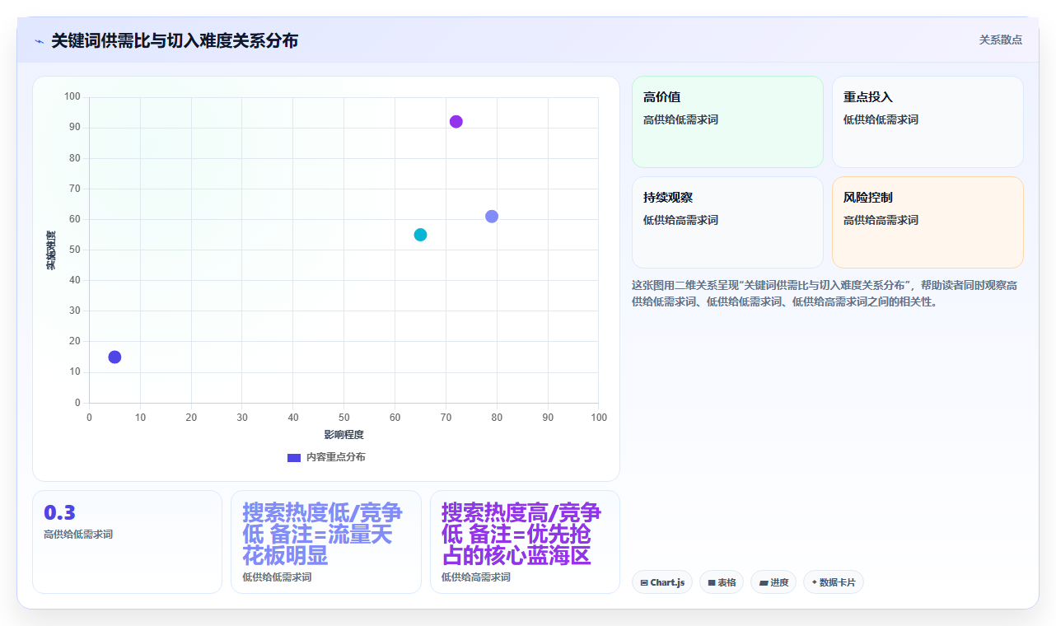This screenshot has height=626, width=1056.
Task: Click the description paragraph starting 这张图用二维关系
Action: (x=825, y=293)
